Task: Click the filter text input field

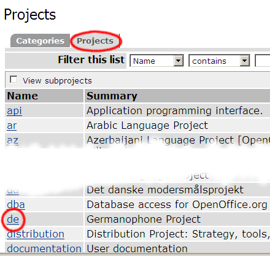Action: pos(263,61)
